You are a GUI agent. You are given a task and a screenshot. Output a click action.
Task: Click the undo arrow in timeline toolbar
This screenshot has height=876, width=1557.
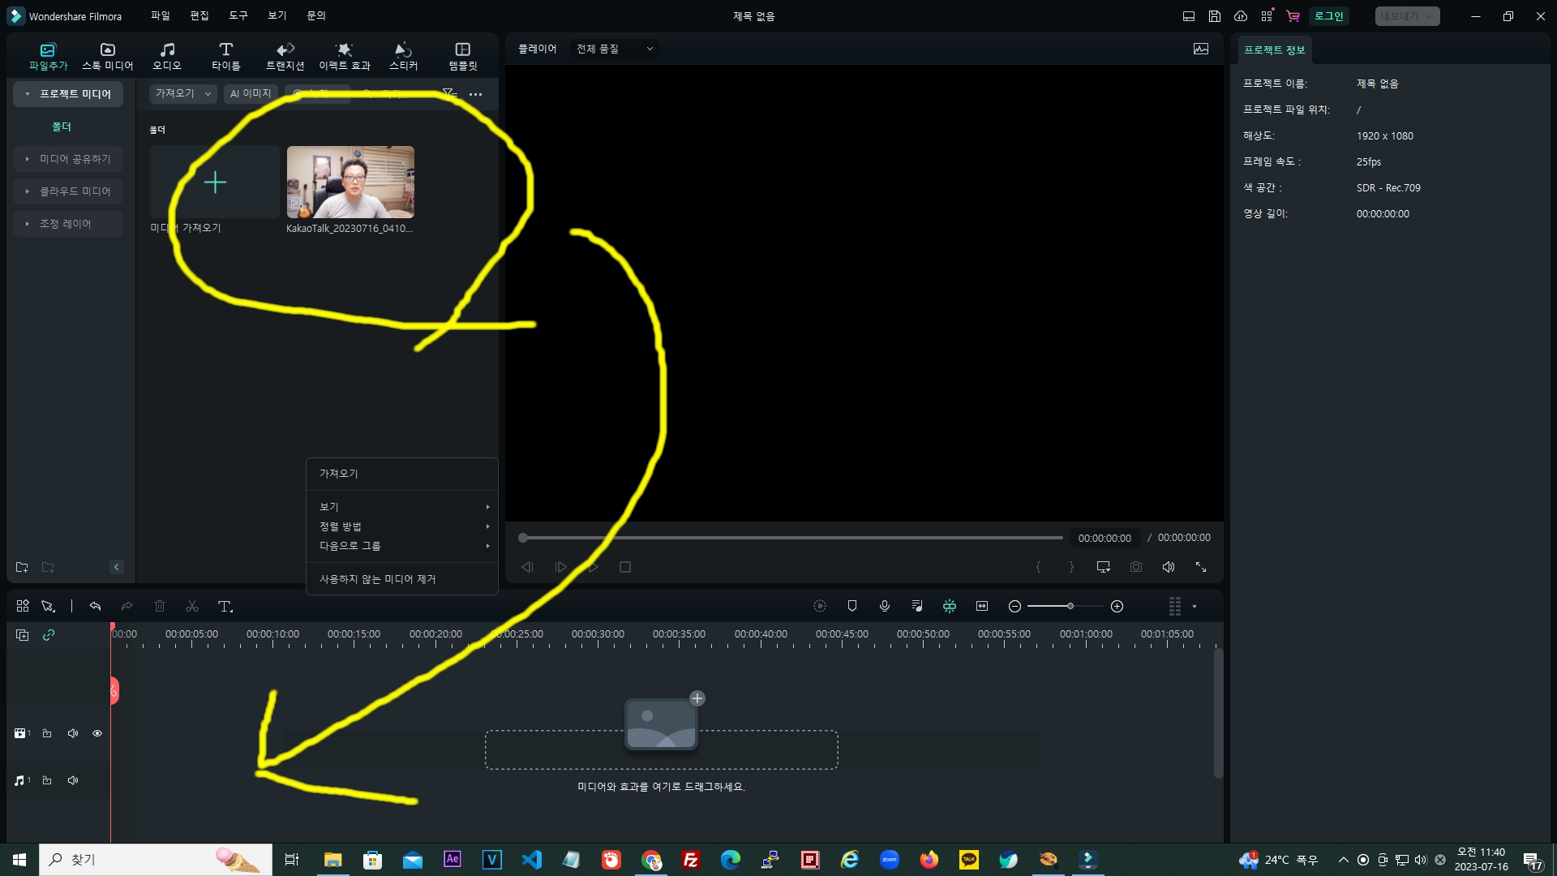[x=95, y=607]
